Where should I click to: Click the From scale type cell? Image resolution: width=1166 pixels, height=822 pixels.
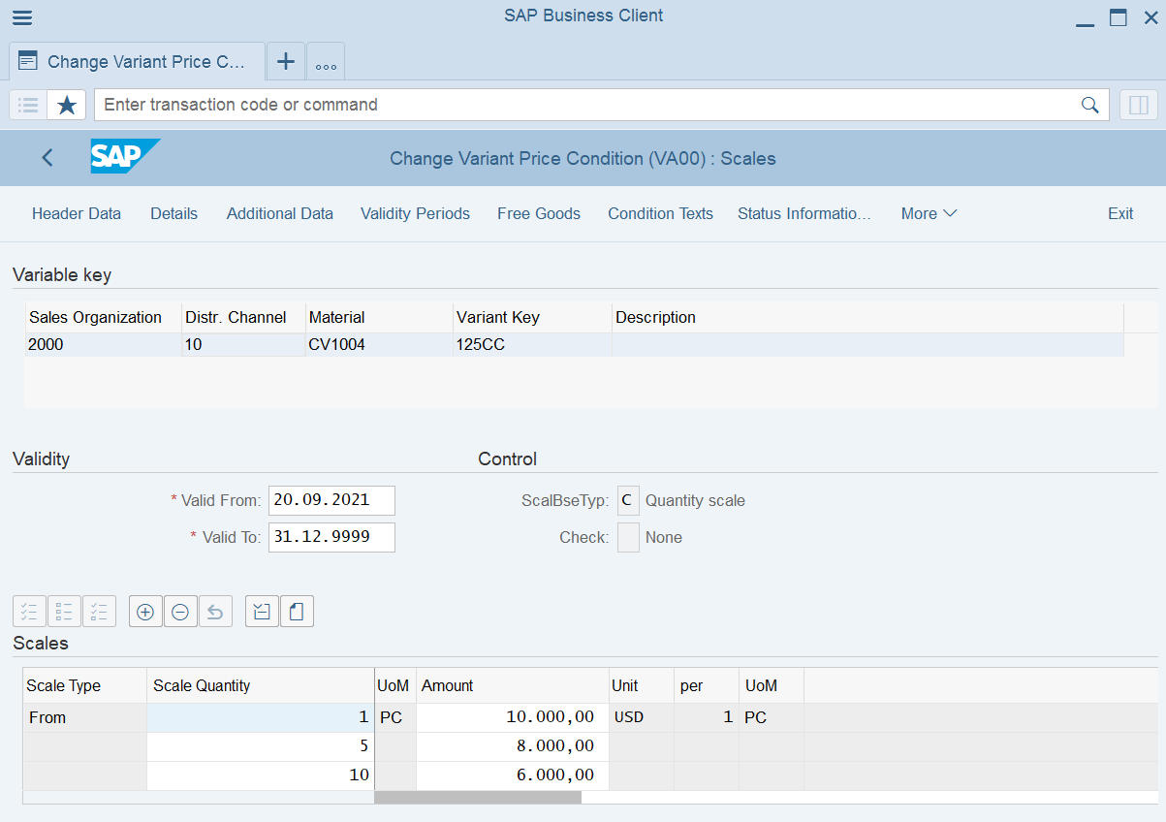click(85, 717)
